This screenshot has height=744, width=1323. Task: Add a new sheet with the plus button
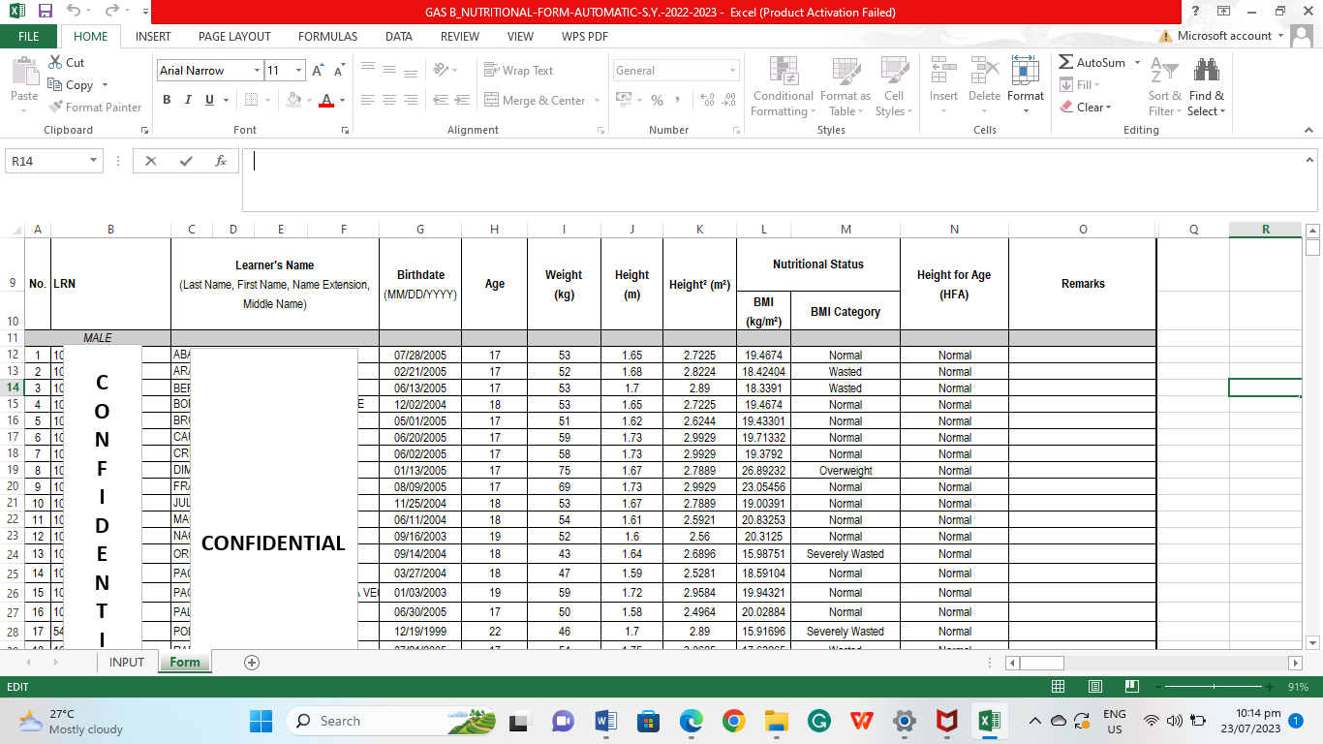tap(252, 663)
